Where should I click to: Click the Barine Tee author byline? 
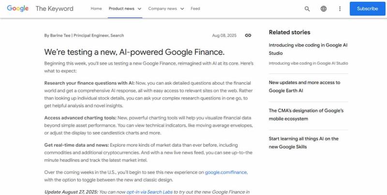tap(84, 35)
